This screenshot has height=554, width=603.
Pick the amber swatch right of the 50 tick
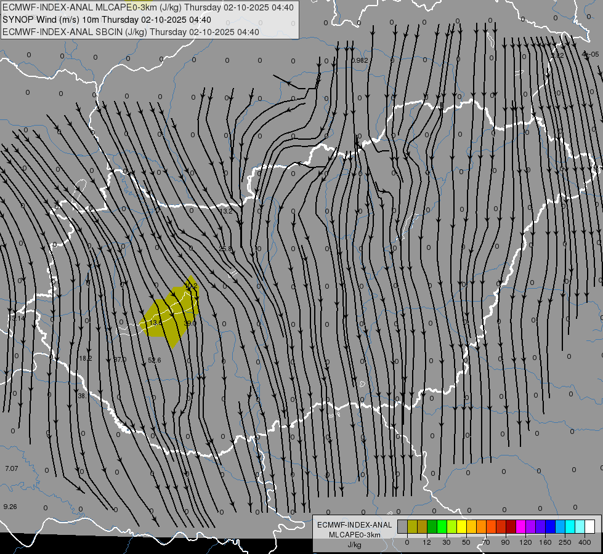coord(471,526)
